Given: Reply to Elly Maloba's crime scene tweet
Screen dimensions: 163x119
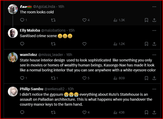Looking at the screenshot, I should (22, 44).
